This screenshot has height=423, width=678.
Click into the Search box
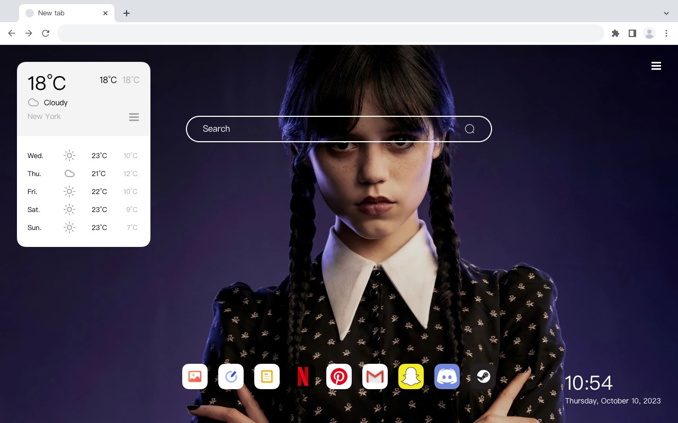point(339,129)
